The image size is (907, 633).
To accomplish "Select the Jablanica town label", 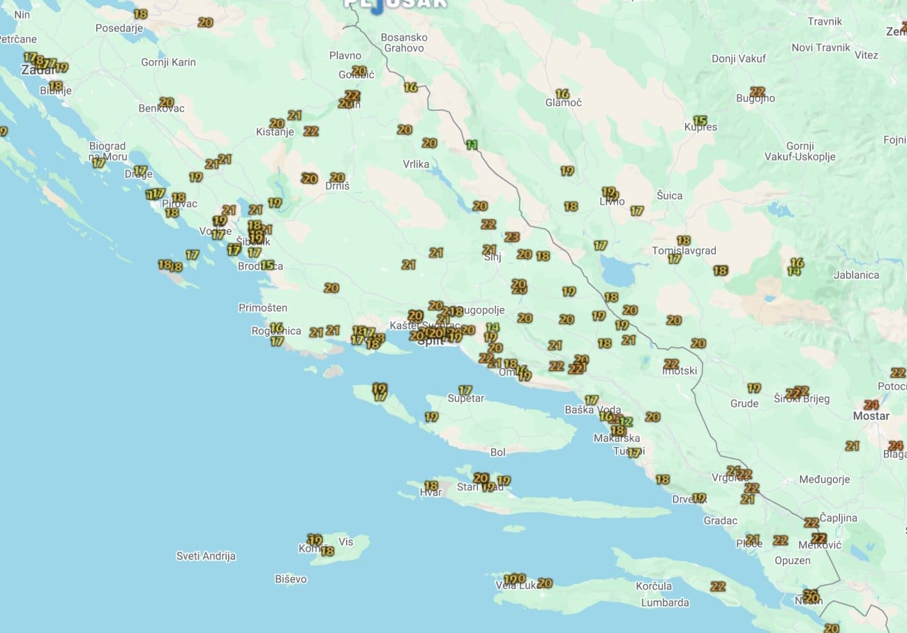I will [856, 275].
